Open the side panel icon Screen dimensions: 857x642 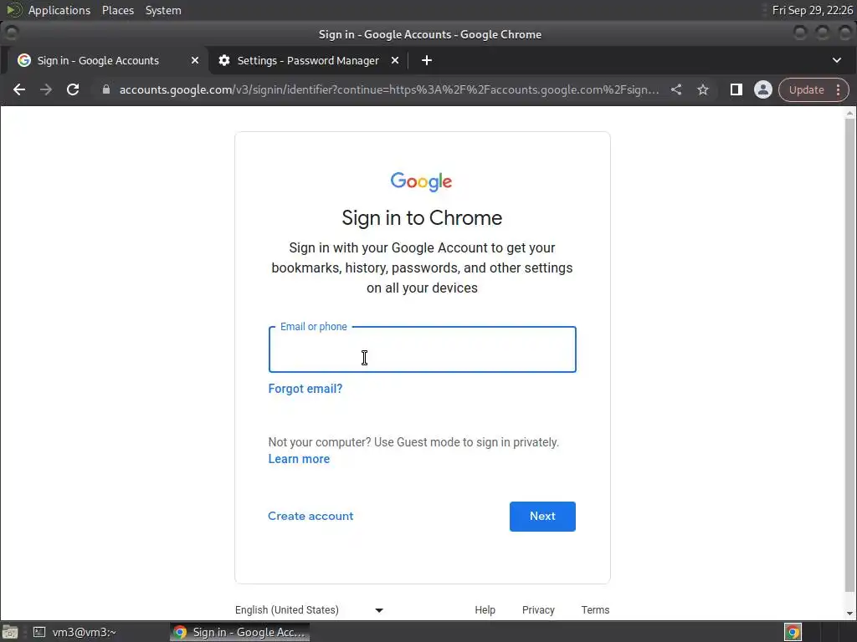(736, 89)
